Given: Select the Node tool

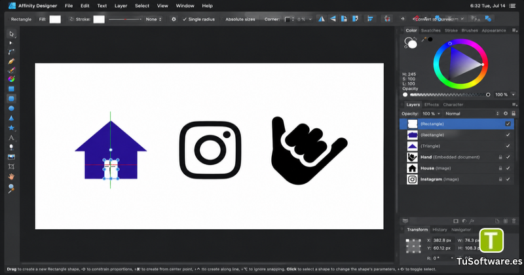Looking at the screenshot, I should click(10, 43).
